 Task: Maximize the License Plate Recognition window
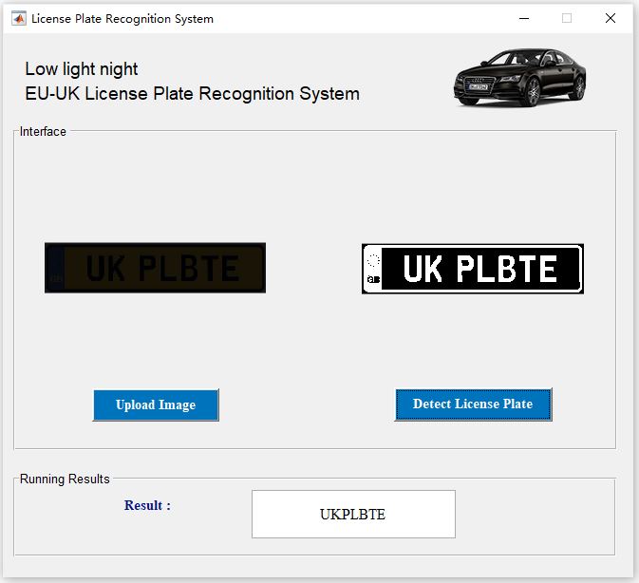coord(567,18)
